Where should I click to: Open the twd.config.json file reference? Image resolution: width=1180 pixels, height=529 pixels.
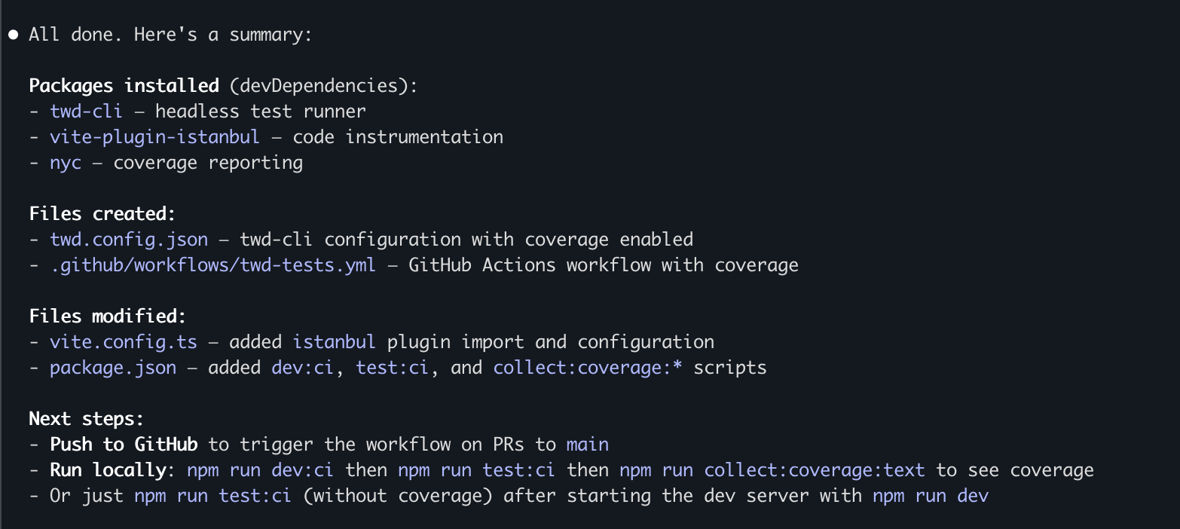tap(129, 240)
